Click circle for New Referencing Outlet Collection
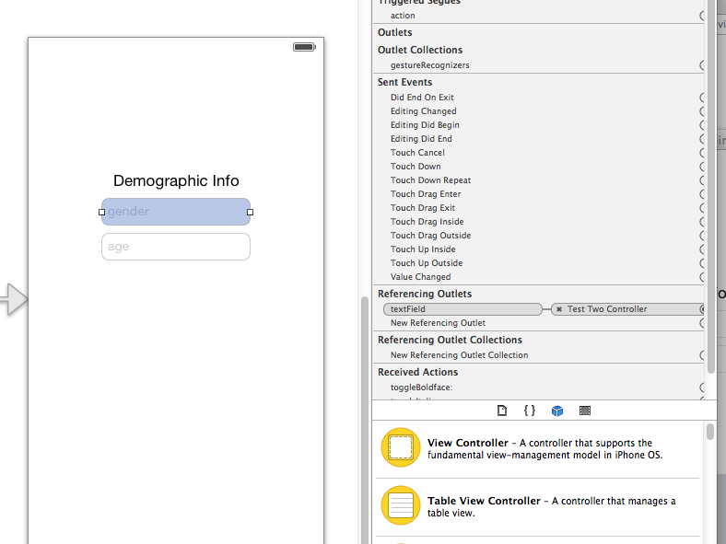This screenshot has width=726, height=544. tap(702, 355)
